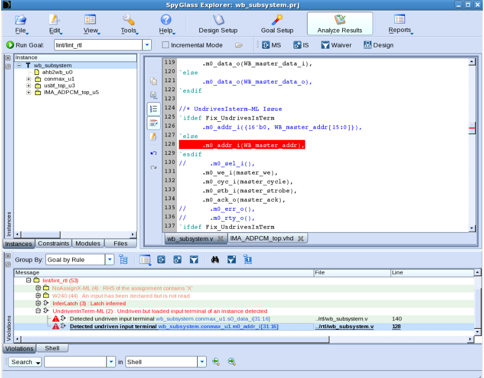Open the MS schematic viewer icon
The image size is (484, 378).
(x=266, y=45)
